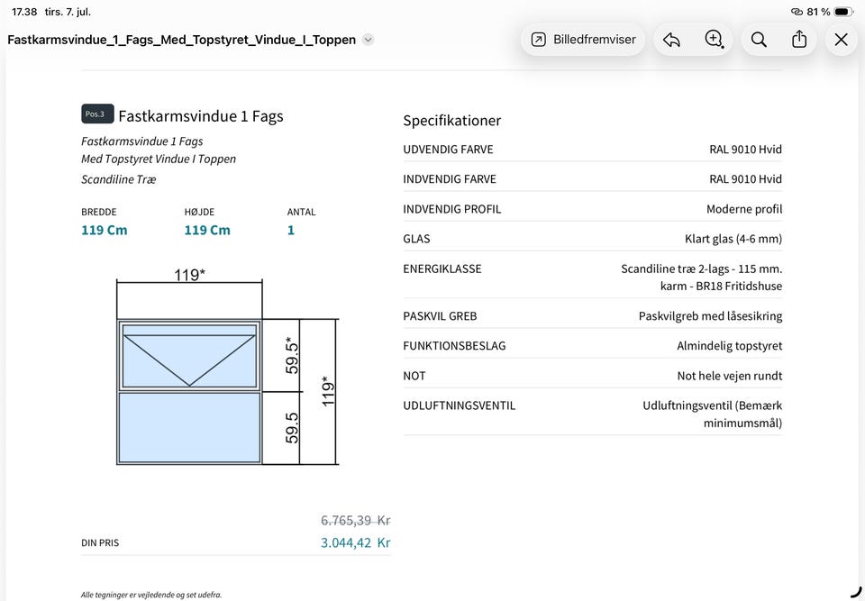Tap the document title Fastkarmsvindue_1_Fags_Med_Topstyret_Vindue_I_Toppen

coord(181,40)
